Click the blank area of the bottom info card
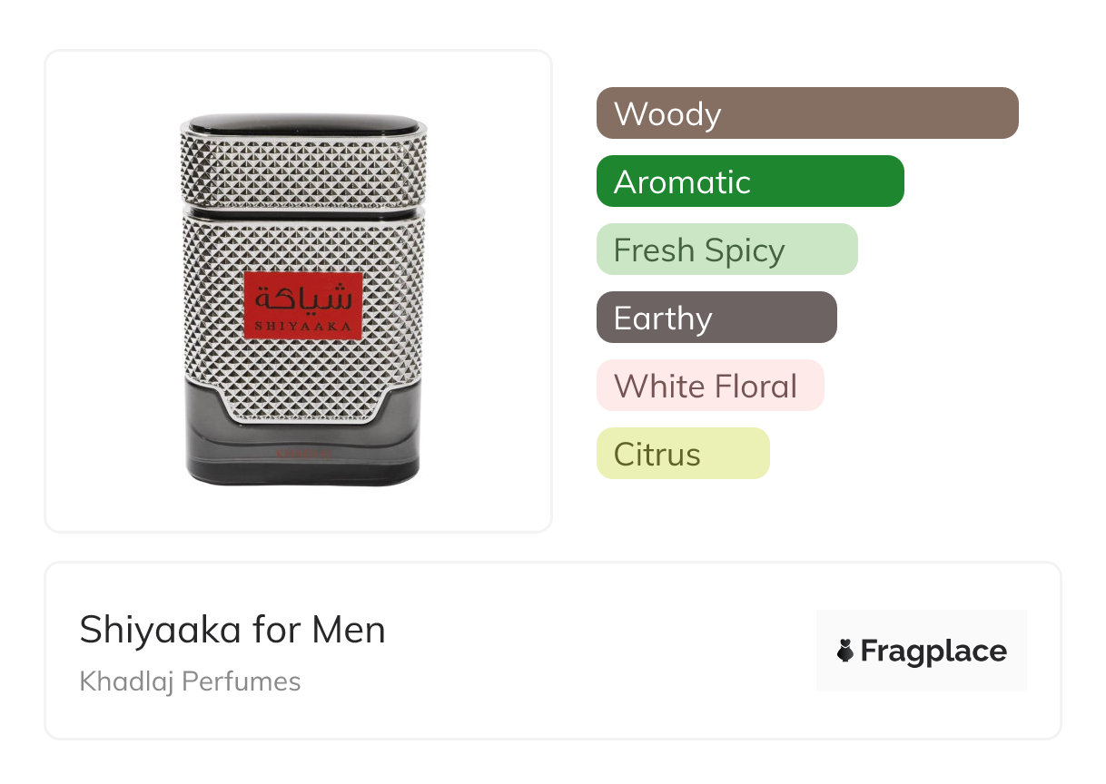Screen dimensions: 1106x784 coord(590,653)
